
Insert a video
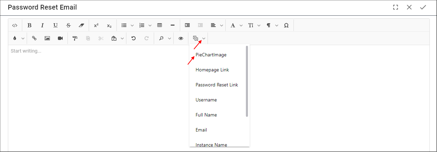tap(60, 38)
